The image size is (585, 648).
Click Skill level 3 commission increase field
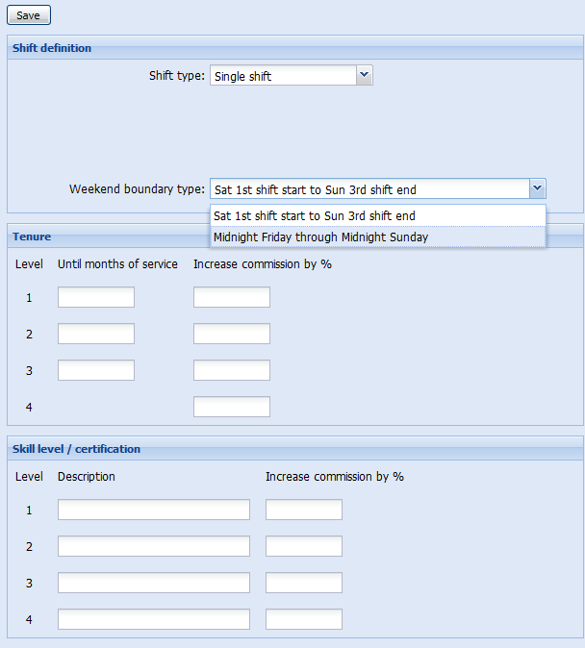click(x=304, y=583)
